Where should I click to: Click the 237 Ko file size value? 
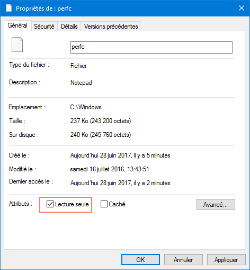click(101, 121)
